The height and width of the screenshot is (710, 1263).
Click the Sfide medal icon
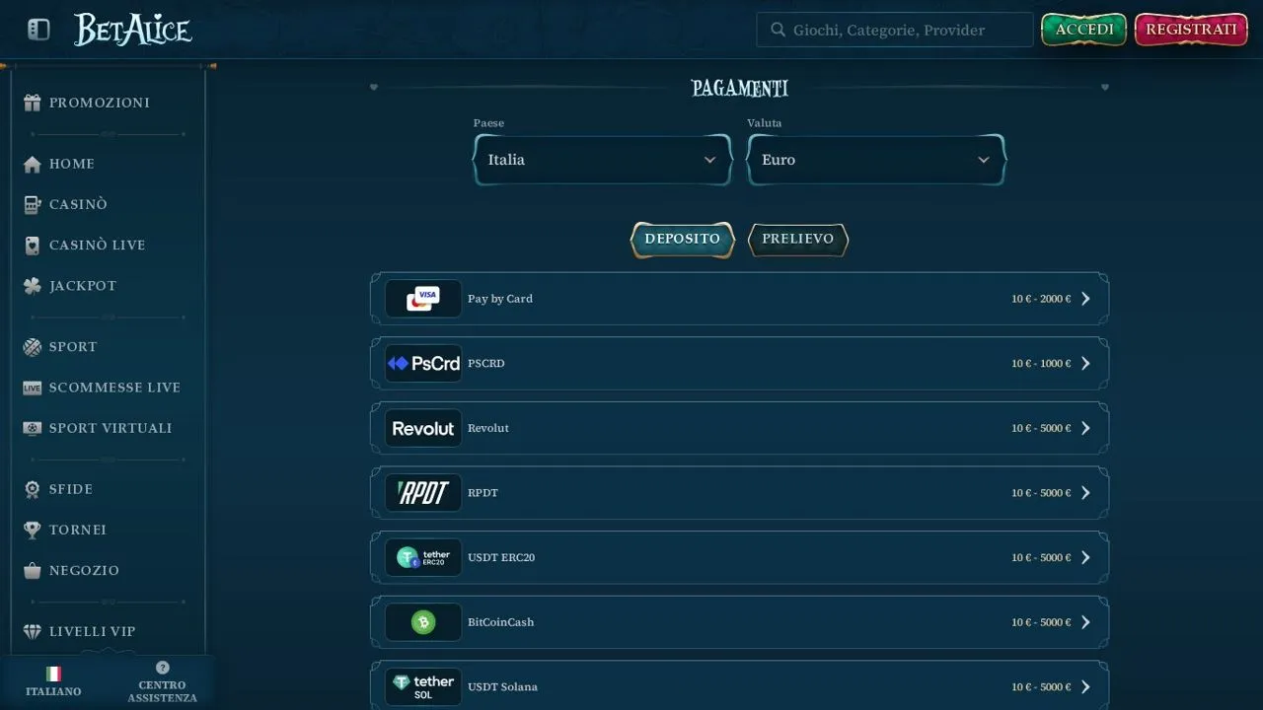tap(33, 489)
